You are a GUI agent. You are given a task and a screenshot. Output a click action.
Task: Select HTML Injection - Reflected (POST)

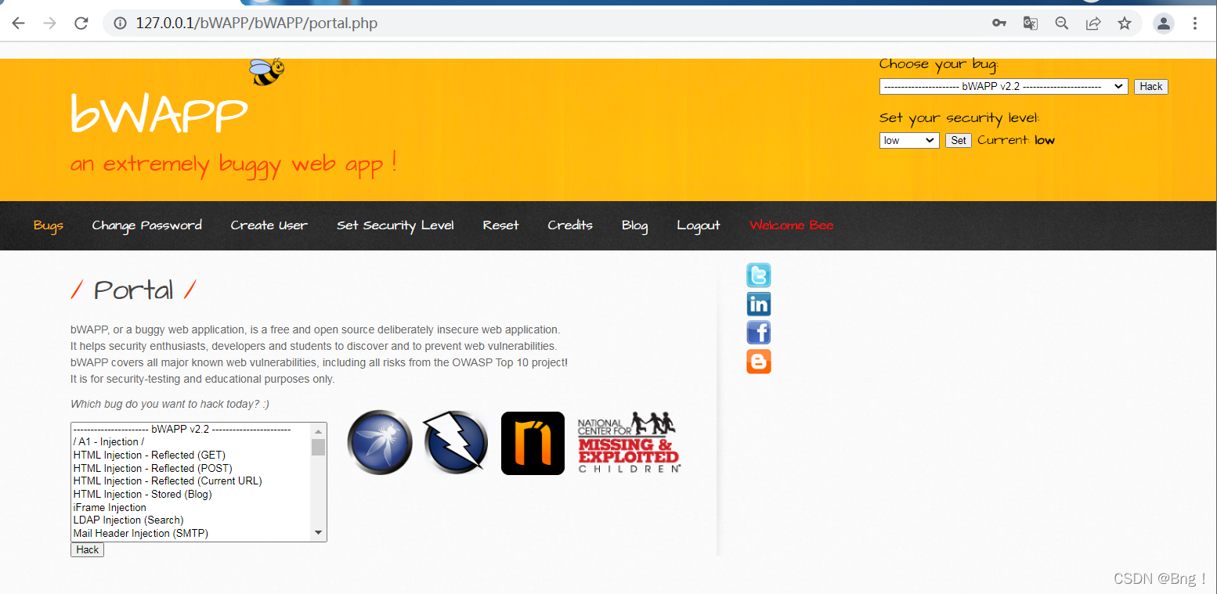point(192,468)
